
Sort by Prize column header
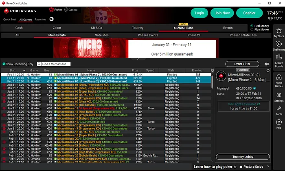click(x=136, y=70)
